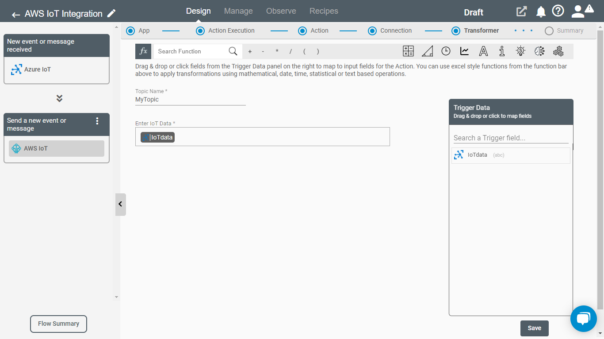Open the financial functions lightbulb icon
The height and width of the screenshot is (339, 604).
click(520, 51)
